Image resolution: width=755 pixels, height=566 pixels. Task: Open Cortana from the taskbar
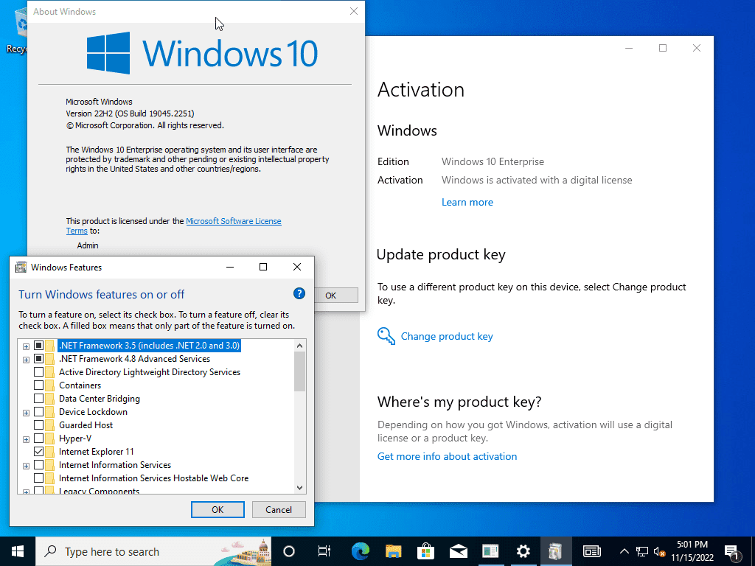pyautogui.click(x=289, y=551)
